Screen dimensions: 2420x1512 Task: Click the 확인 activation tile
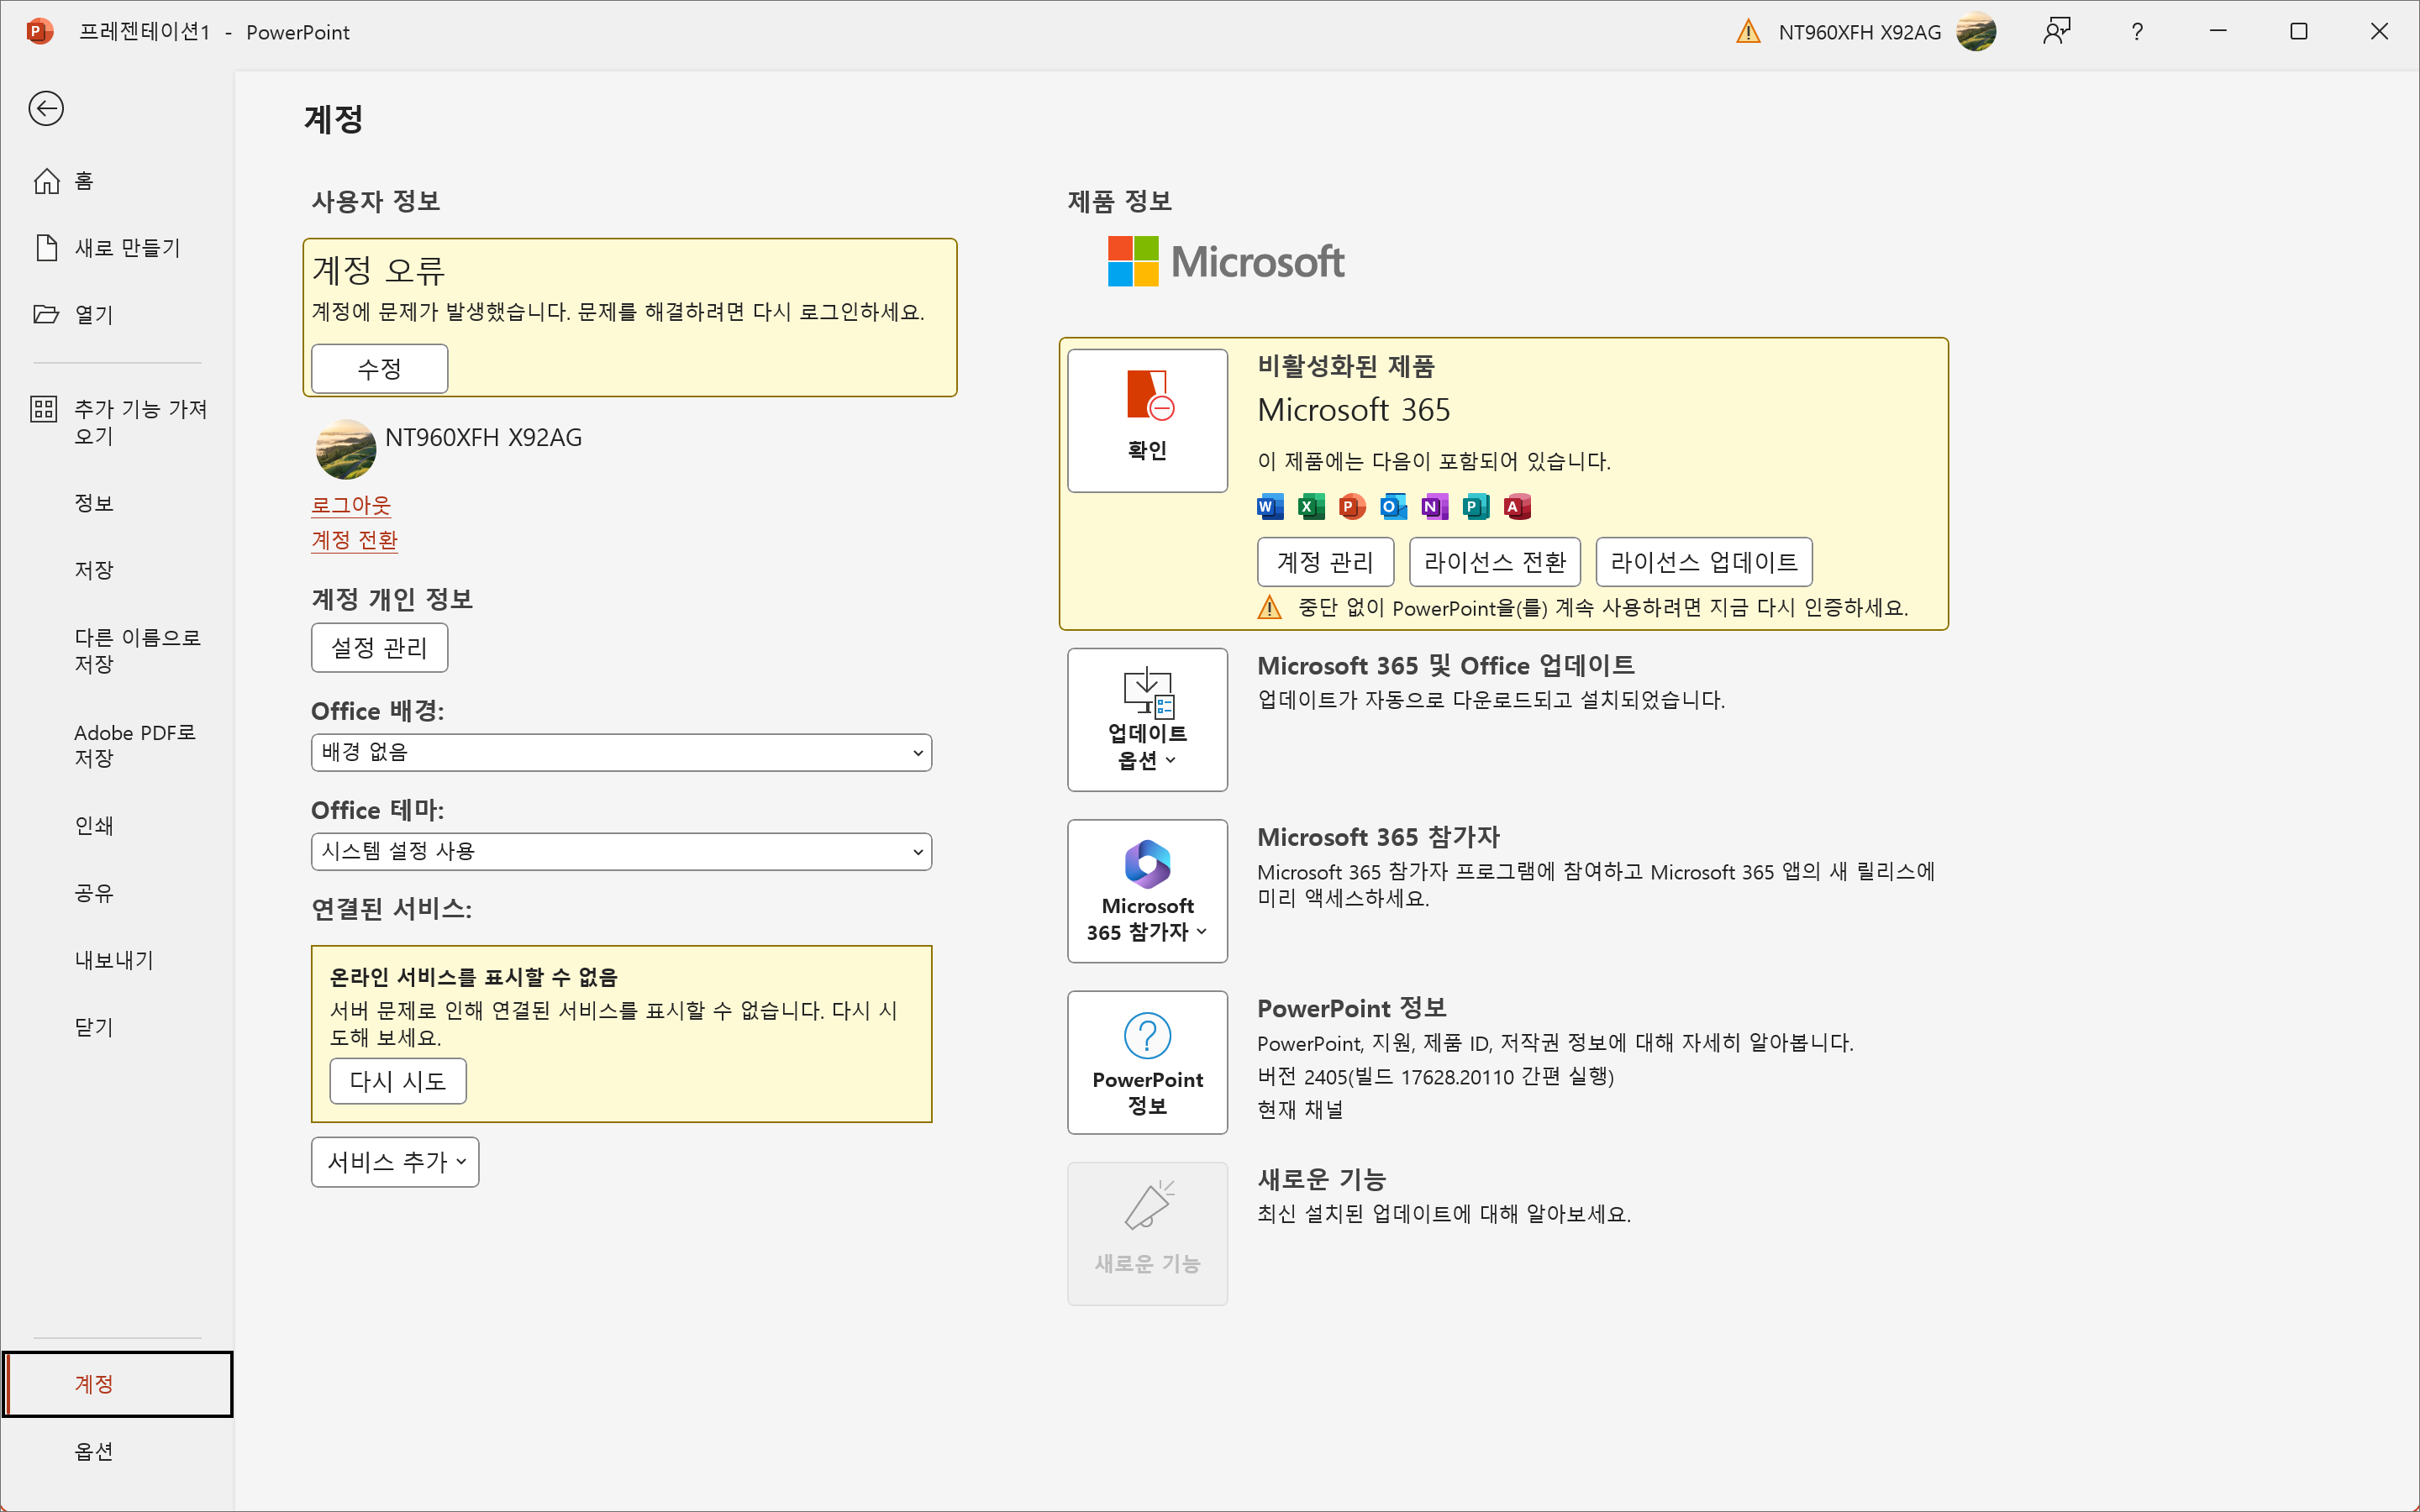1147,420
